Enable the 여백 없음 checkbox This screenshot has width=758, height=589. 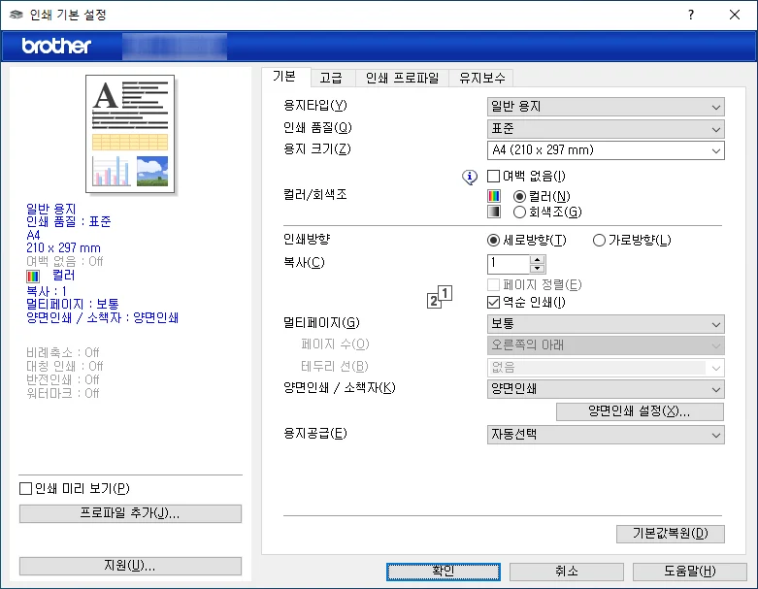tap(493, 176)
